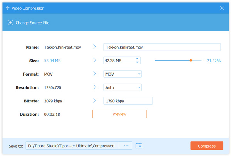Browse for a save path with the ellipsis button
This screenshot has width=231, height=156.
click(x=126, y=146)
